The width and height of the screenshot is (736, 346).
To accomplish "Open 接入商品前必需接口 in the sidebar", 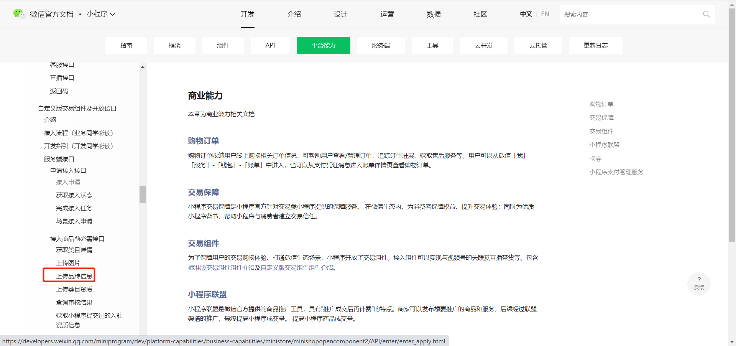I will tap(77, 239).
